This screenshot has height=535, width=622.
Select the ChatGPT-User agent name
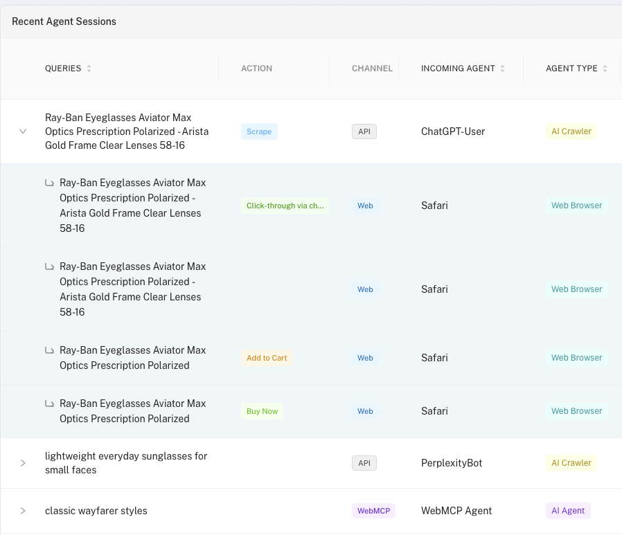452,132
